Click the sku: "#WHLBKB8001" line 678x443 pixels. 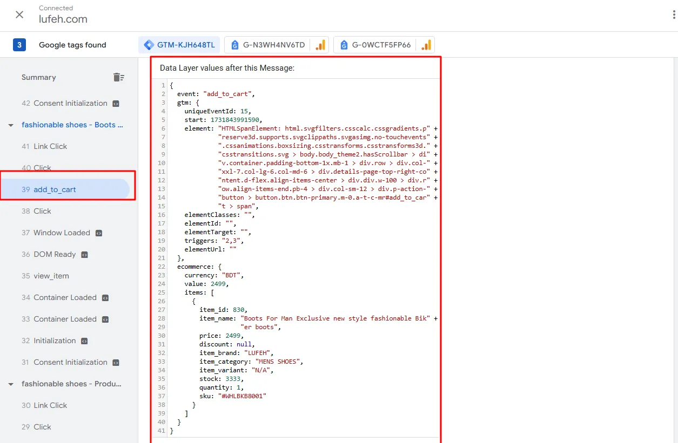[x=233, y=396]
